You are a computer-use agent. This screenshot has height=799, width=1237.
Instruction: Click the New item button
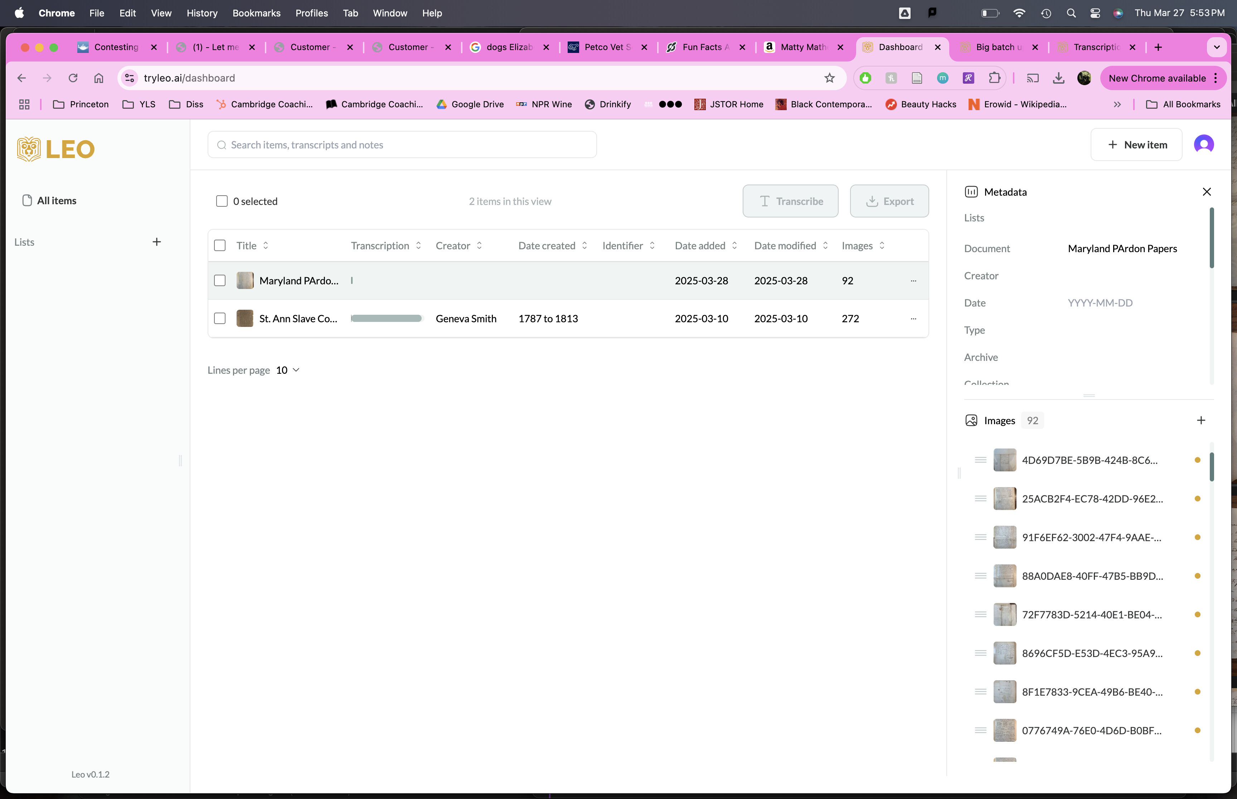click(x=1136, y=145)
